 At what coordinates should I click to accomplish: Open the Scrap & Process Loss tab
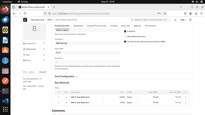(97, 26)
